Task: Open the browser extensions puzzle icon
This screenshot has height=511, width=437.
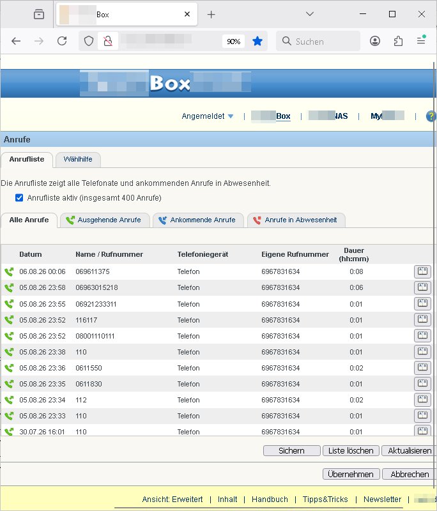Action: (x=398, y=41)
